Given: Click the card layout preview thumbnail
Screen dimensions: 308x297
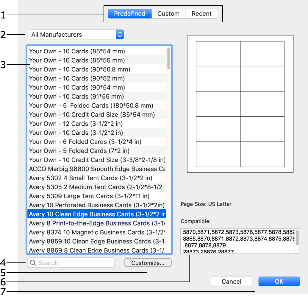Looking at the screenshot, I should click(x=240, y=104).
